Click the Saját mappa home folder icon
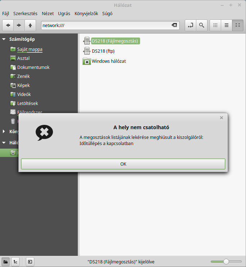Screen dimensions: 246x267 tap(13, 49)
